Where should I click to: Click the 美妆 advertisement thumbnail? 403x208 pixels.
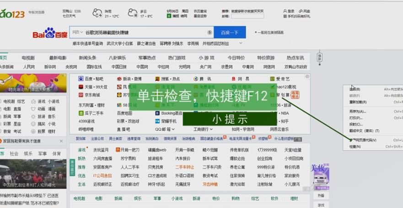pos(320,176)
